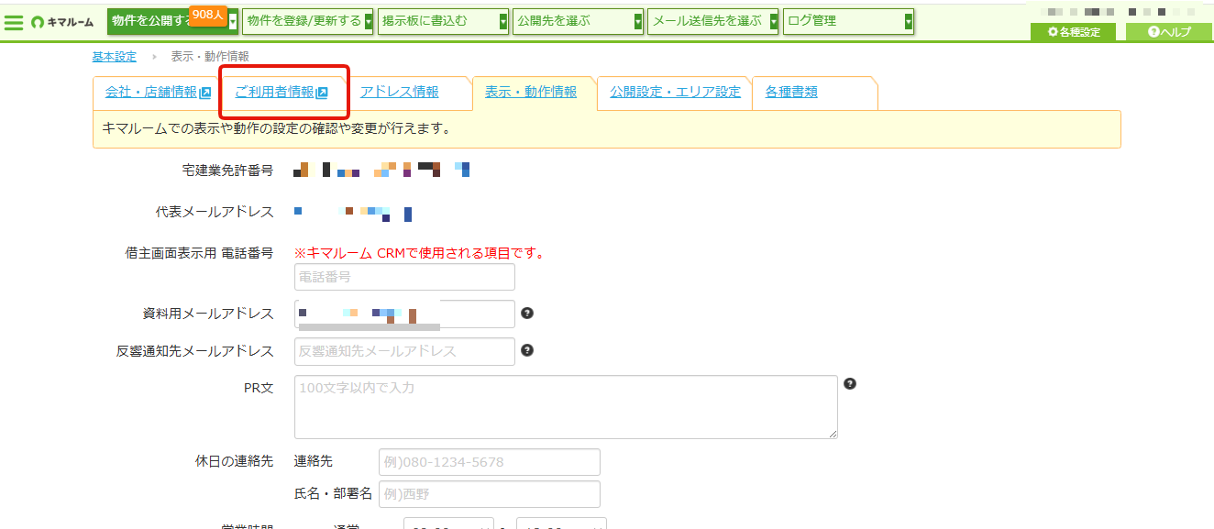Switch to ご利用者情報 tab
The height and width of the screenshot is (529, 1214).
281,92
